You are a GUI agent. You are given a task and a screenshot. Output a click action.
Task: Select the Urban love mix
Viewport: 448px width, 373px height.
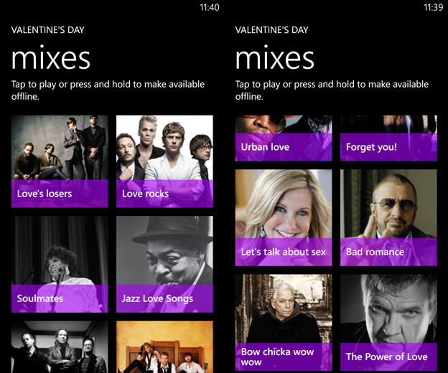tap(284, 138)
